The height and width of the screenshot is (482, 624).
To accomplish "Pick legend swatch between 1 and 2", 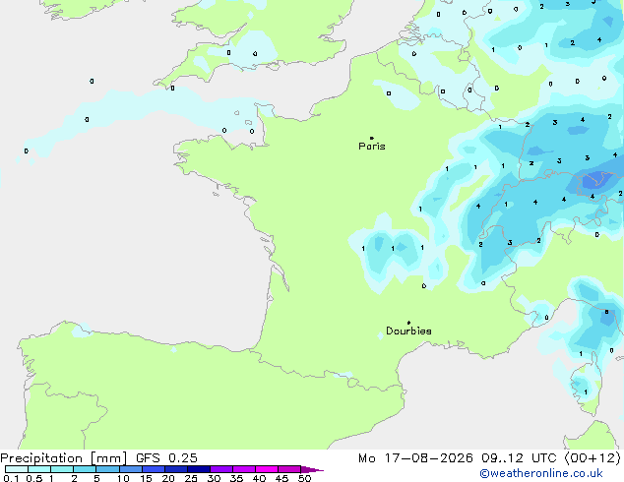I will tap(62, 469).
